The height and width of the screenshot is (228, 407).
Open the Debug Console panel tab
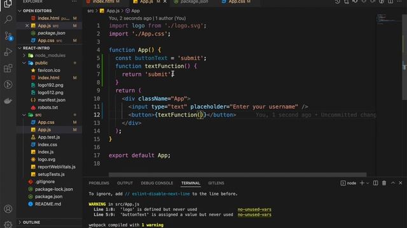point(157,183)
